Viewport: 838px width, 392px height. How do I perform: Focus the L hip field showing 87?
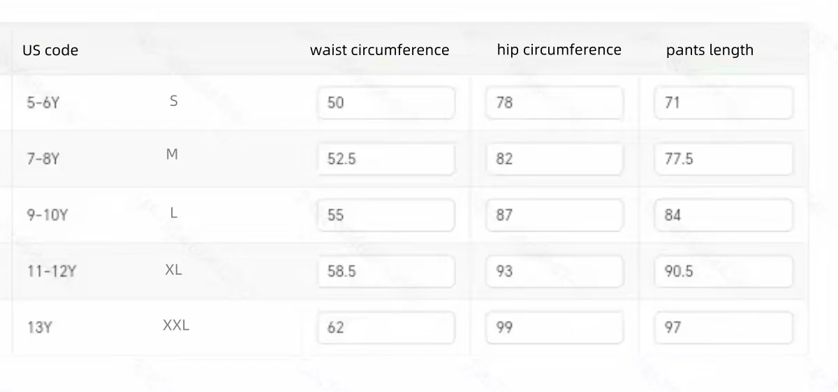(x=554, y=215)
